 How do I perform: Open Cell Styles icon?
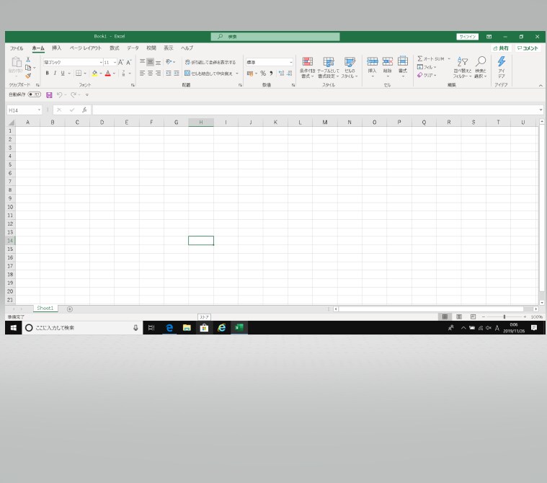(x=350, y=62)
